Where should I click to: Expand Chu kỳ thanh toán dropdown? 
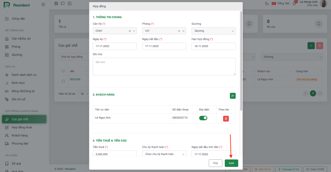[x=164, y=154]
